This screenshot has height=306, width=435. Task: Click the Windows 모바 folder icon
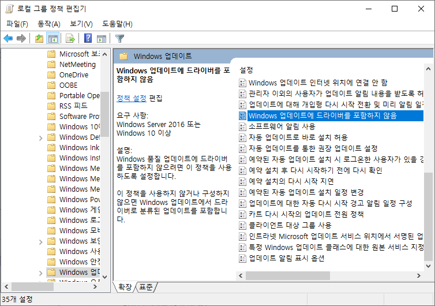tap(51, 230)
